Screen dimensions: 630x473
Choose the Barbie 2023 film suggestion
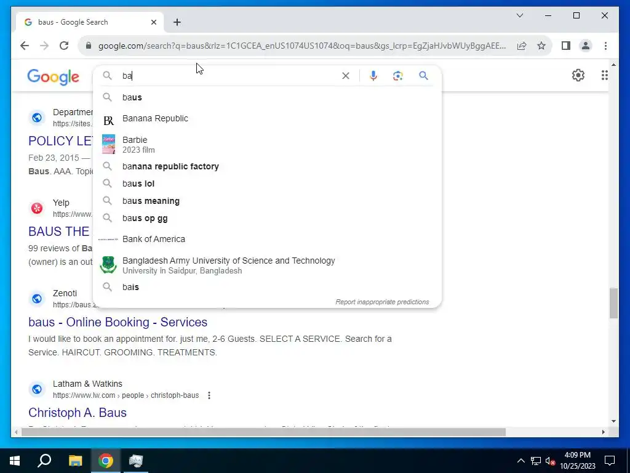(x=267, y=144)
